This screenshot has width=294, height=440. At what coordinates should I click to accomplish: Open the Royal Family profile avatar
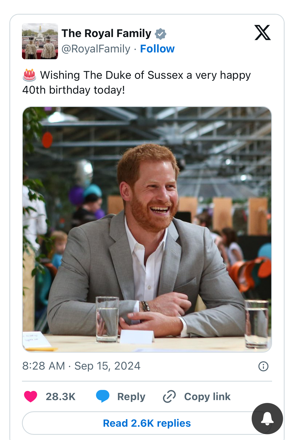click(40, 41)
